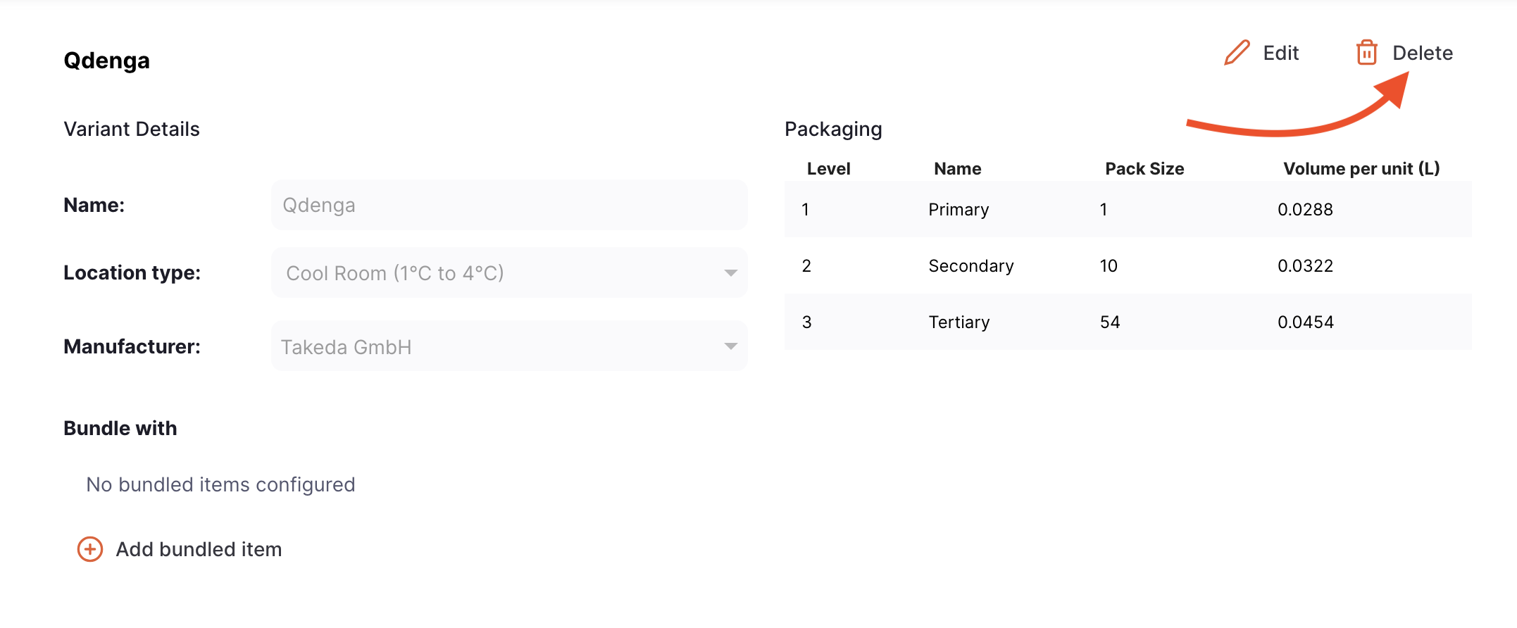Expand the Manufacturer dropdown arrow

click(x=730, y=346)
